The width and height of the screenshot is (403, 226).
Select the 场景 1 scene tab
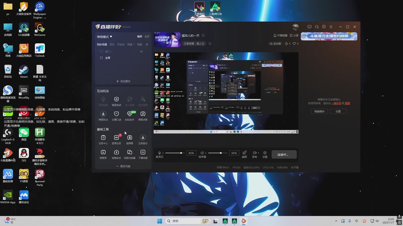(130, 44)
